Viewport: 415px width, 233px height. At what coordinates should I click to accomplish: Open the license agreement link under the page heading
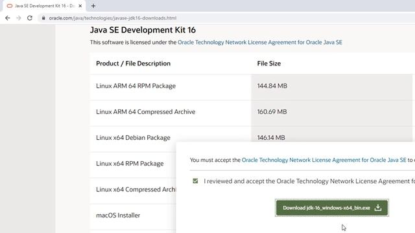click(x=260, y=42)
